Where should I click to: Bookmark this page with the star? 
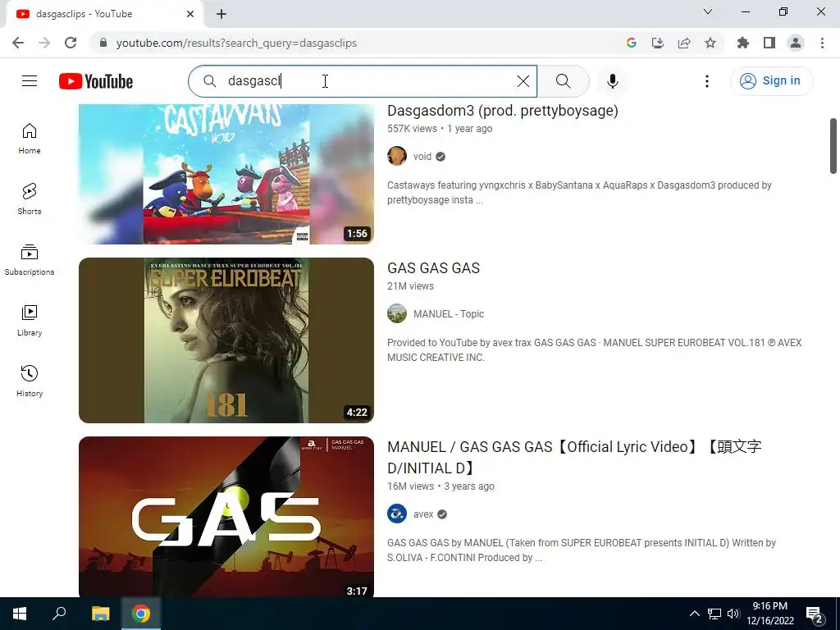pyautogui.click(x=710, y=43)
